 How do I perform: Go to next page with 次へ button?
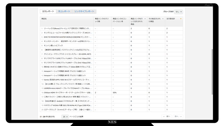pos(178,117)
